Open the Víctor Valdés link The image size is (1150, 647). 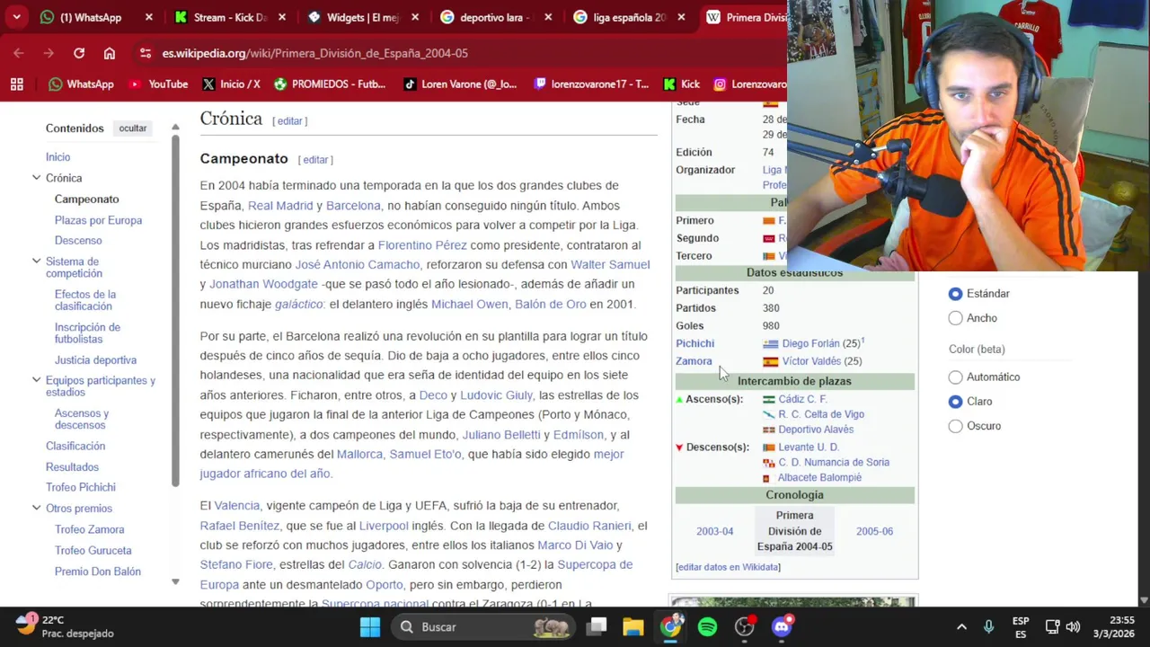[811, 361]
